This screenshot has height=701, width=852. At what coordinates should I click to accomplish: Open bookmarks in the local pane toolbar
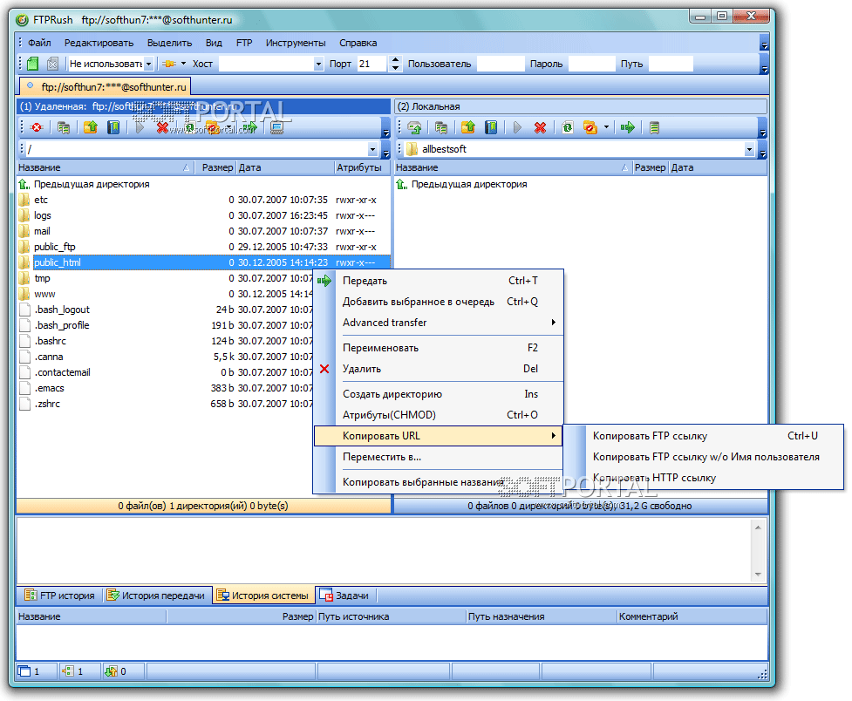pos(491,127)
